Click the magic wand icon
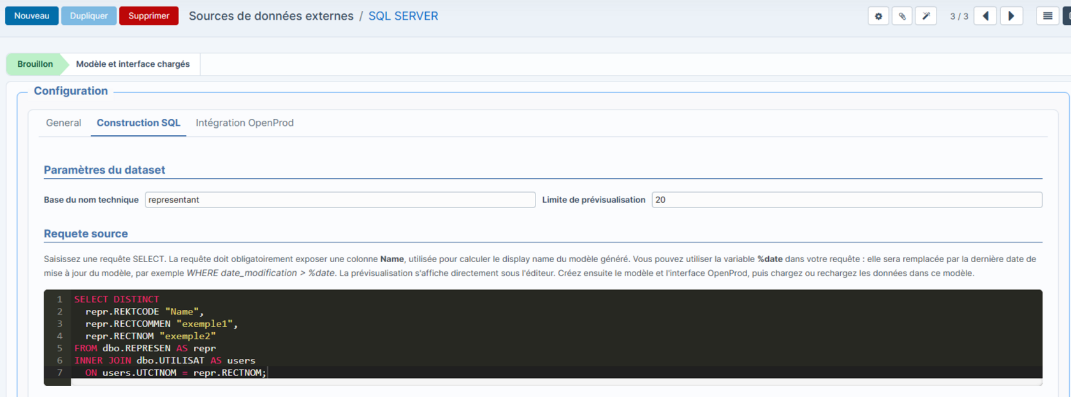 coord(926,16)
